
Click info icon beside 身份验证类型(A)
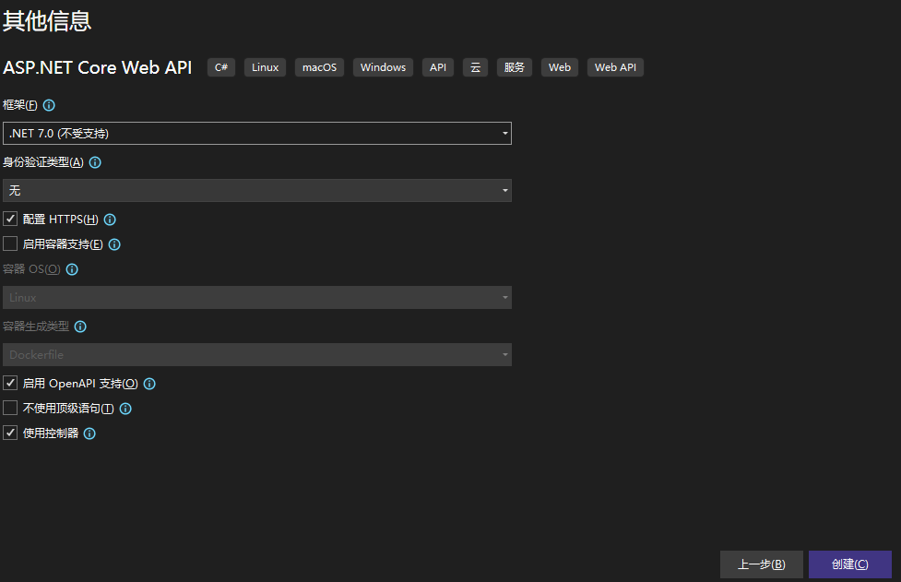(x=95, y=162)
